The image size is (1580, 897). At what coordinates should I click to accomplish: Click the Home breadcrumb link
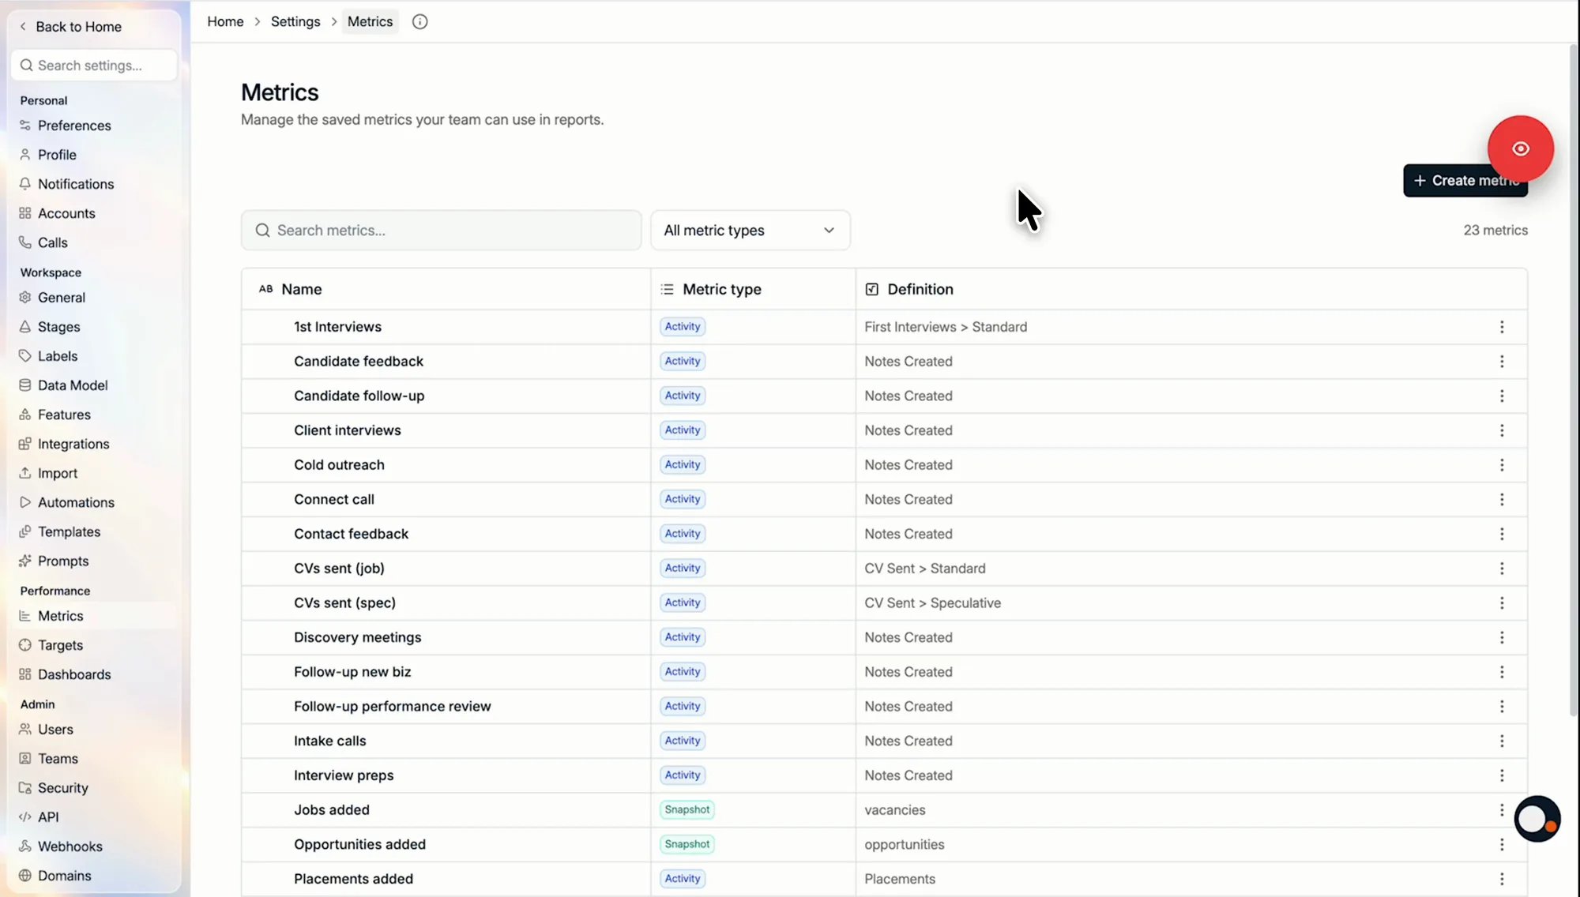(x=225, y=22)
